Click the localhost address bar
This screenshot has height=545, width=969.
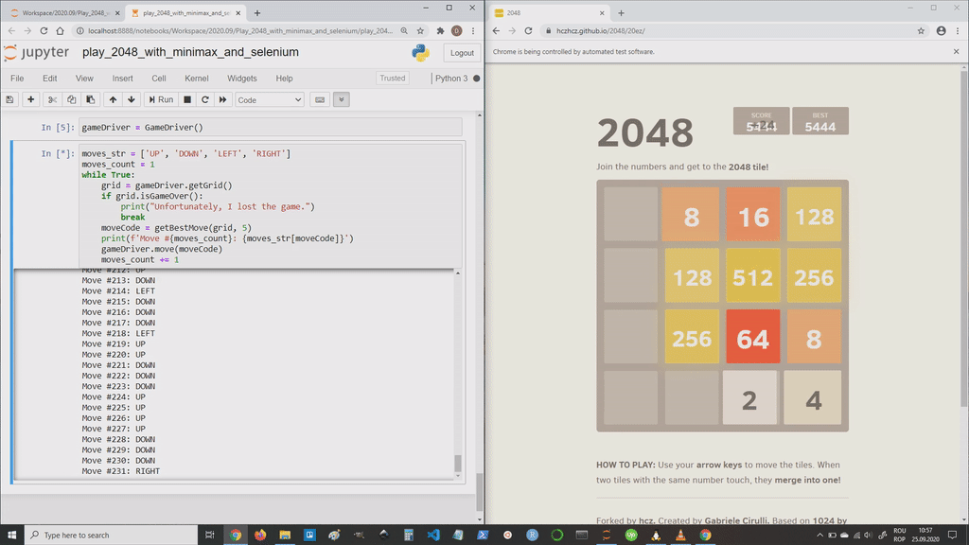239,30
